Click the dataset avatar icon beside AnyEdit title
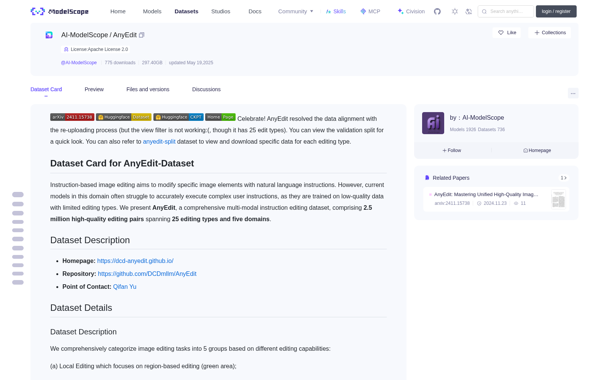609x380 pixels. click(x=49, y=35)
